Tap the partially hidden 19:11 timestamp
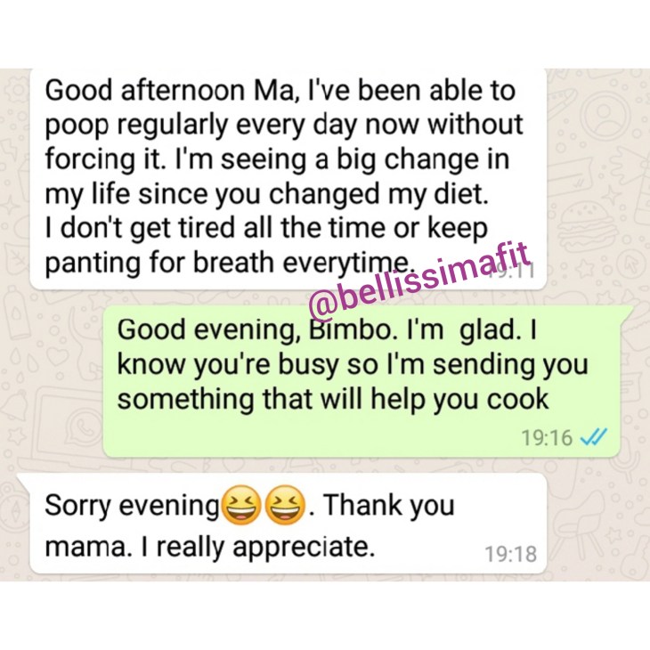Image resolution: width=650 pixels, height=650 pixels. [513, 270]
